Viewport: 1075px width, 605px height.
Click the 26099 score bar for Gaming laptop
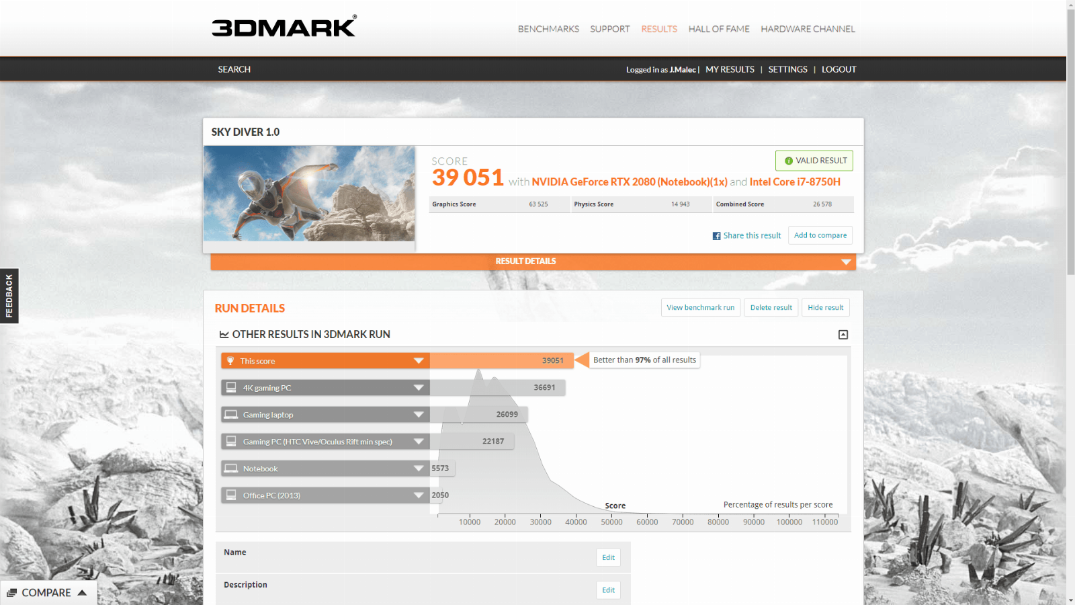[x=478, y=415]
